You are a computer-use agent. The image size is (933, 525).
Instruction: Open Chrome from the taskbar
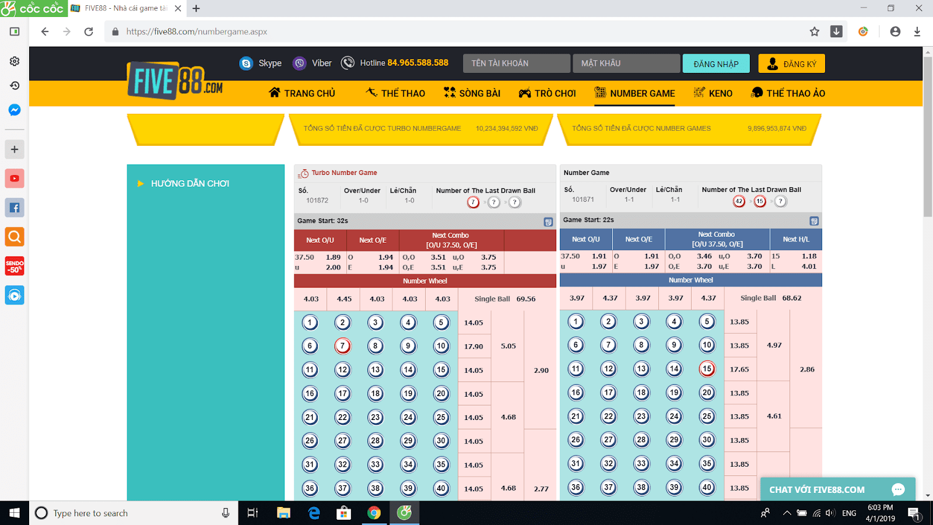point(374,513)
